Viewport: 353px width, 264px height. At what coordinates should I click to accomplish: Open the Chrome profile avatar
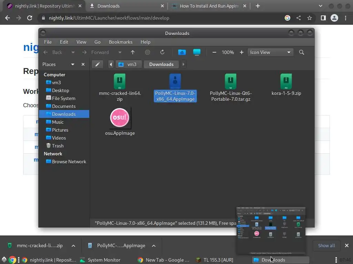pos(334,18)
